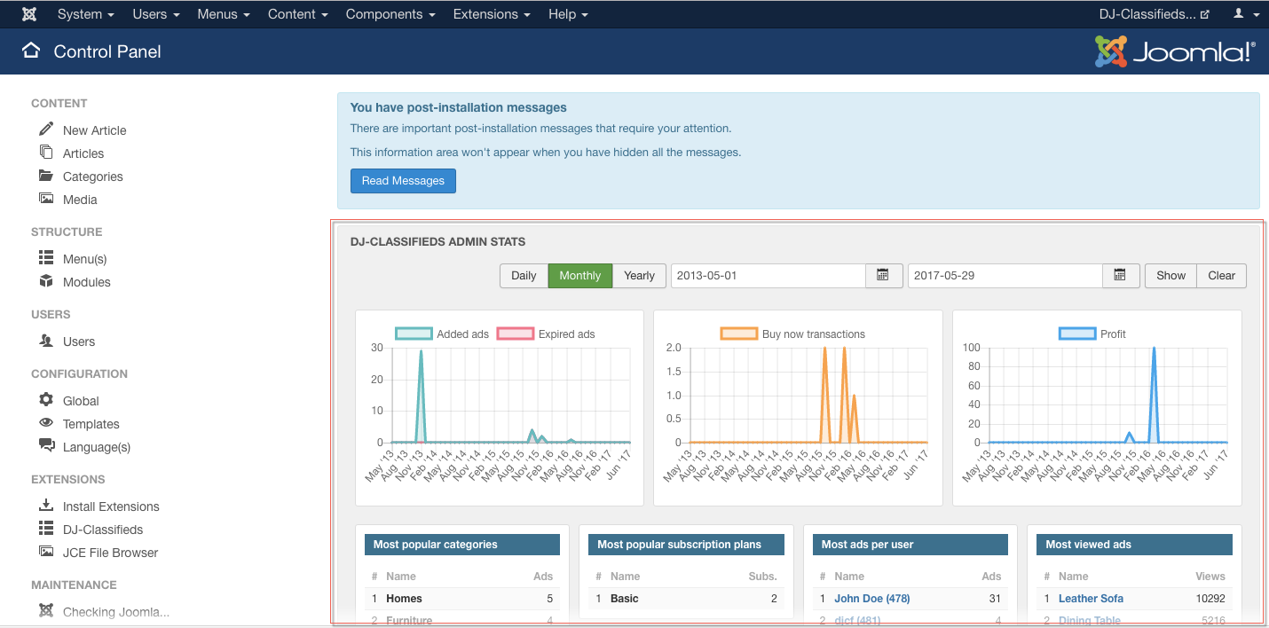Click the Show button
The image size is (1269, 628).
click(1170, 276)
